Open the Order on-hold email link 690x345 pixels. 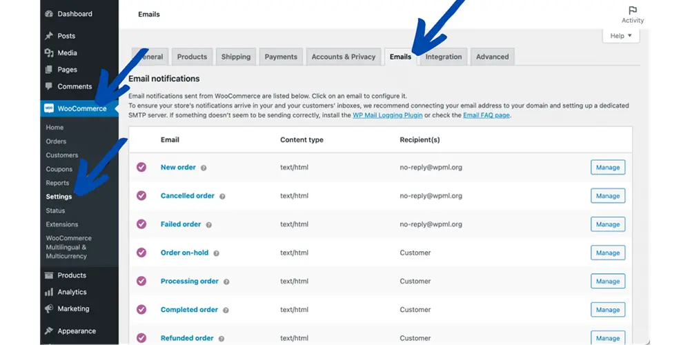point(184,253)
